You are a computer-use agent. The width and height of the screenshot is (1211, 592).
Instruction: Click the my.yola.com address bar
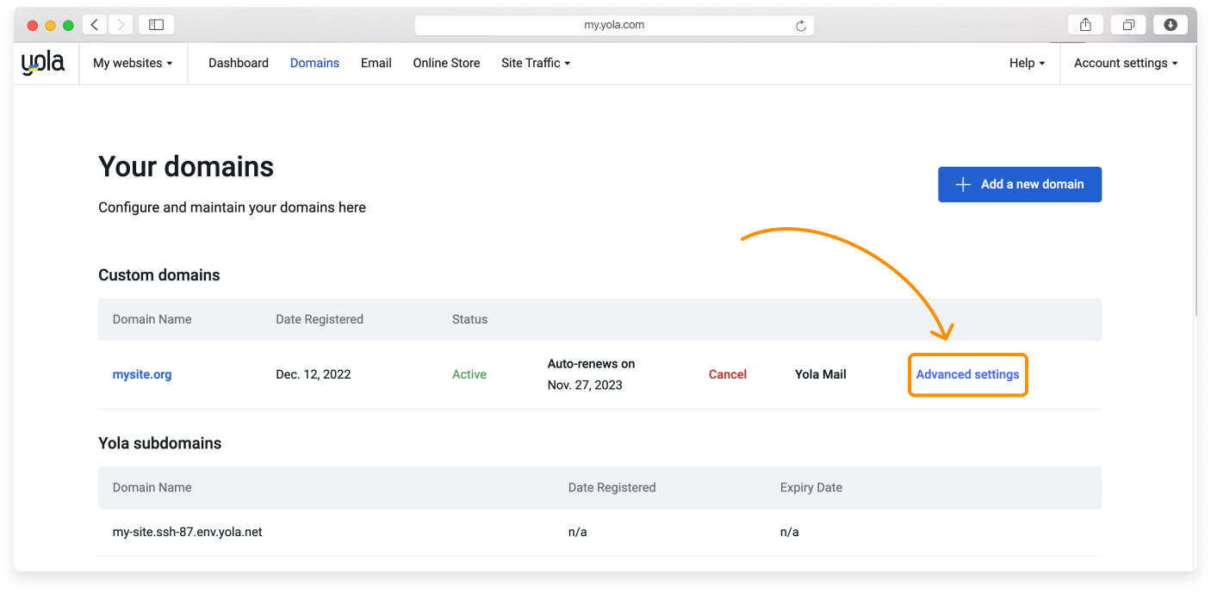614,24
